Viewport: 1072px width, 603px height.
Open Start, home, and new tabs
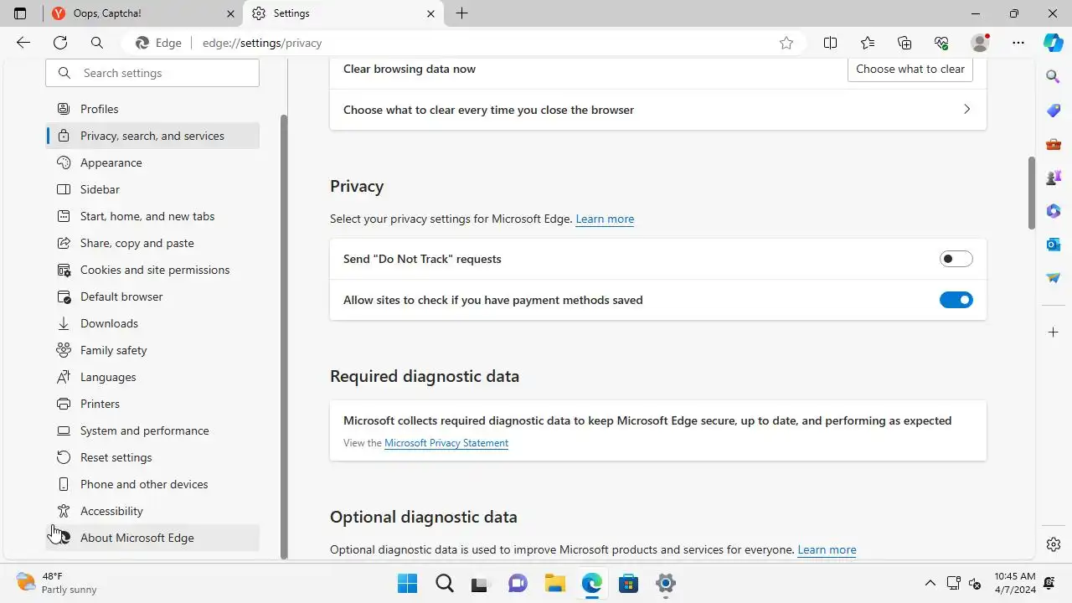pos(152,216)
